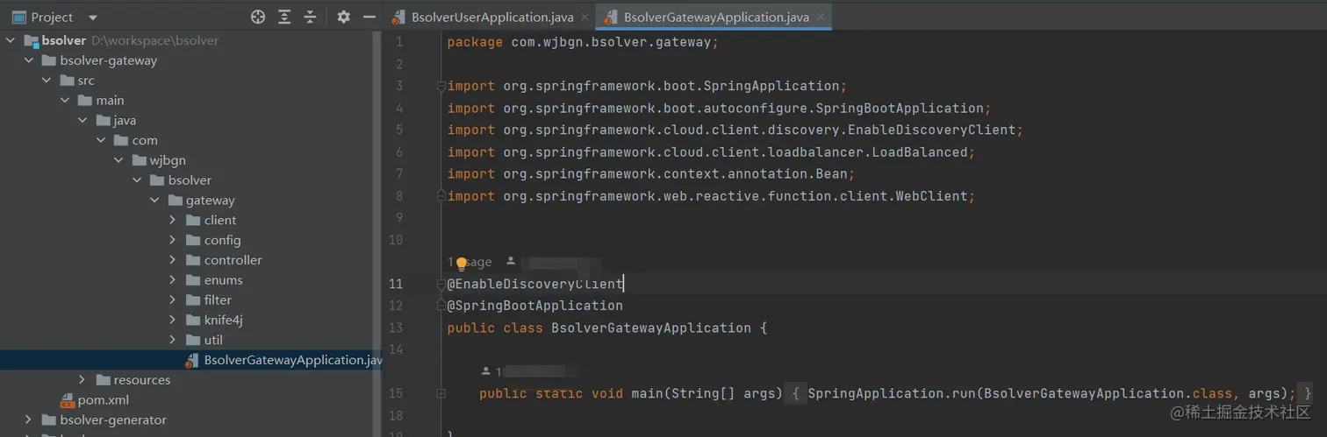Screen dimensions: 1327x437
Task: Expand the client package
Action: [x=173, y=221]
